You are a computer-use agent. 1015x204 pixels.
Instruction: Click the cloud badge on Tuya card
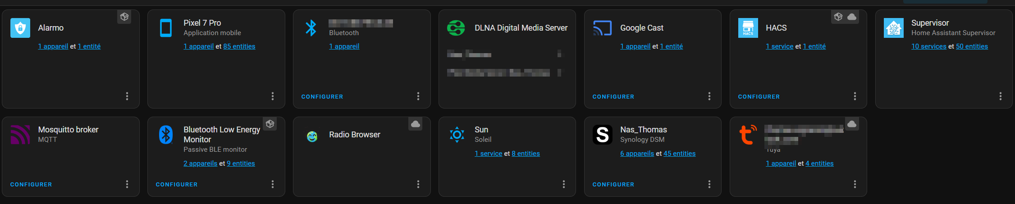click(852, 124)
